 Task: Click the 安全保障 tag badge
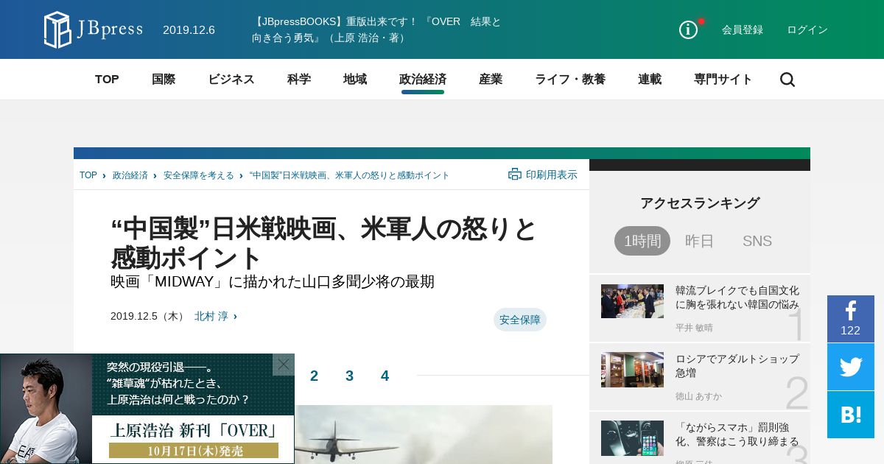520,320
